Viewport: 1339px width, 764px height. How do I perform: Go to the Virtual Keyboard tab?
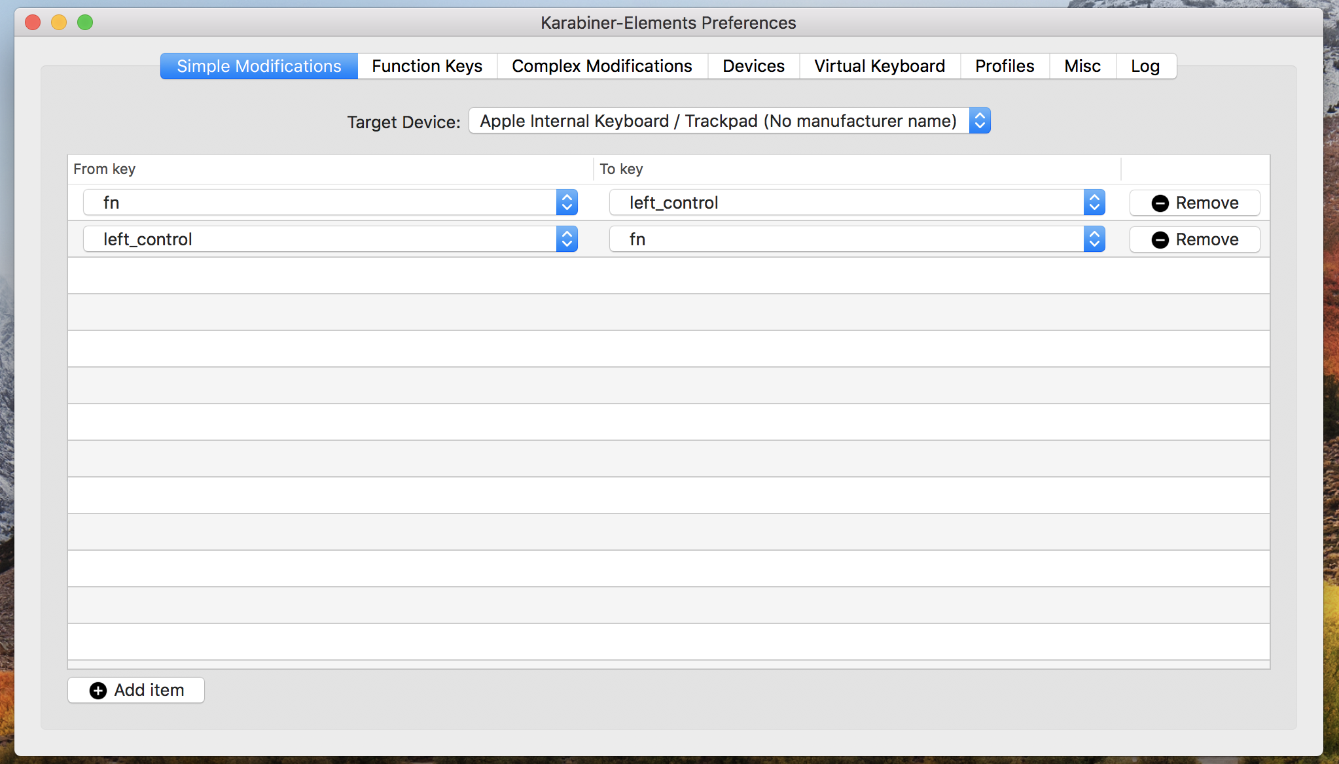pos(880,66)
